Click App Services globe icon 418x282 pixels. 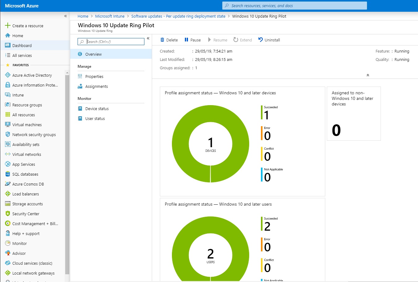(x=8, y=164)
